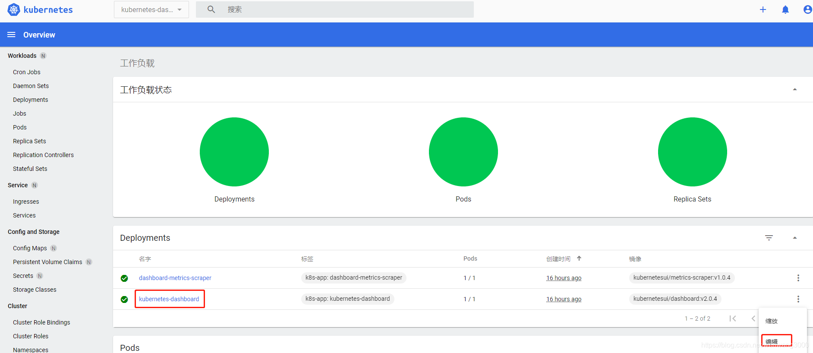Click the N badge next to Config Maps
813x353 pixels.
[x=54, y=248]
